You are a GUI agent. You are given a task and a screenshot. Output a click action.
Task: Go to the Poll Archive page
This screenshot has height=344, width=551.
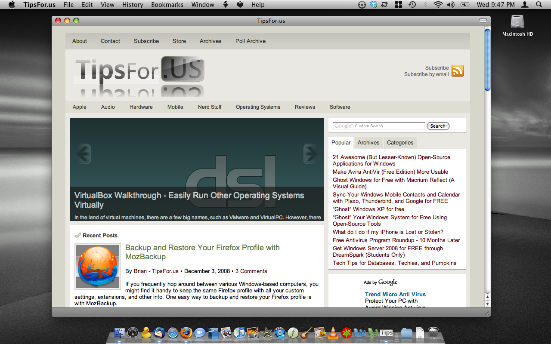tap(251, 41)
